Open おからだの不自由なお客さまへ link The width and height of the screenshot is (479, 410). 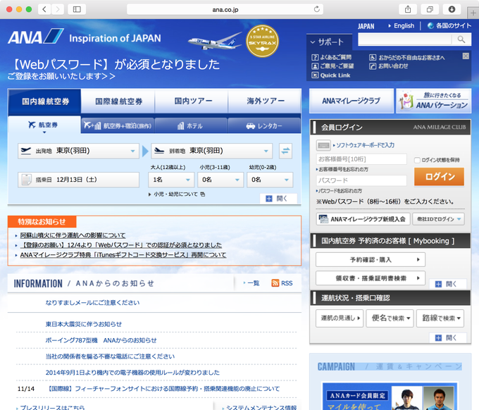(407, 58)
